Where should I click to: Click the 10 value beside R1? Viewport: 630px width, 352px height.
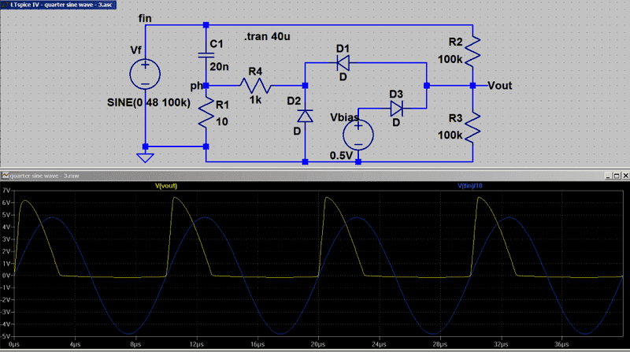click(x=222, y=121)
